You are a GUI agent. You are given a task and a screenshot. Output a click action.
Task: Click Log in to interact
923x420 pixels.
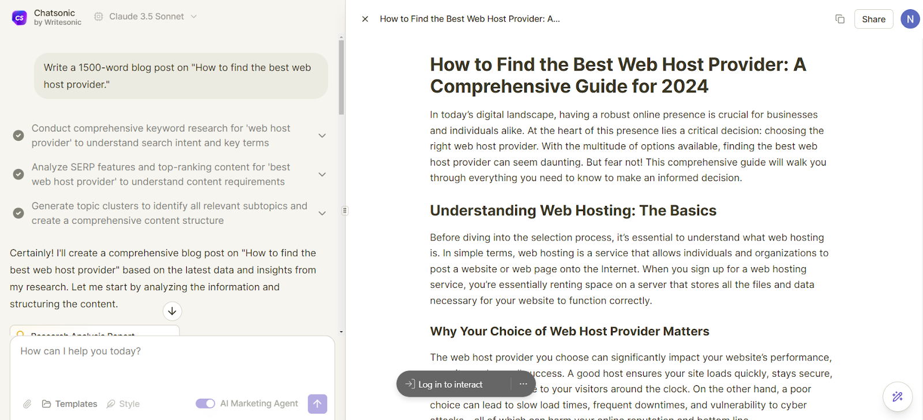444,384
